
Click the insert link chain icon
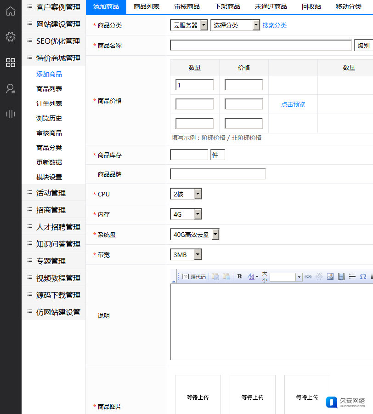(308, 276)
